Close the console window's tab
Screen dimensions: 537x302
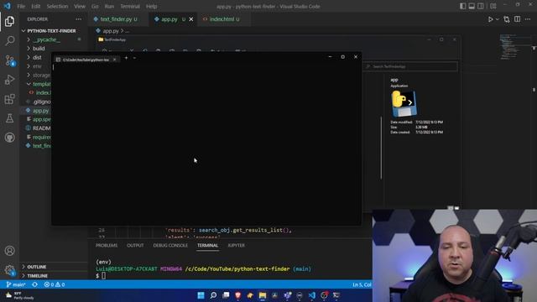pyautogui.click(x=114, y=60)
